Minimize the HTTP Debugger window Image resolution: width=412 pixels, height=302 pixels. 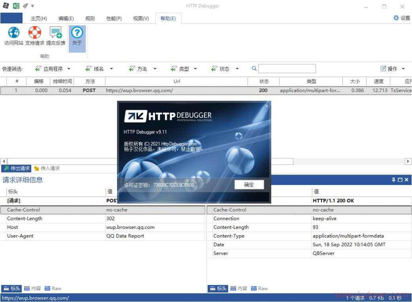coord(366,6)
